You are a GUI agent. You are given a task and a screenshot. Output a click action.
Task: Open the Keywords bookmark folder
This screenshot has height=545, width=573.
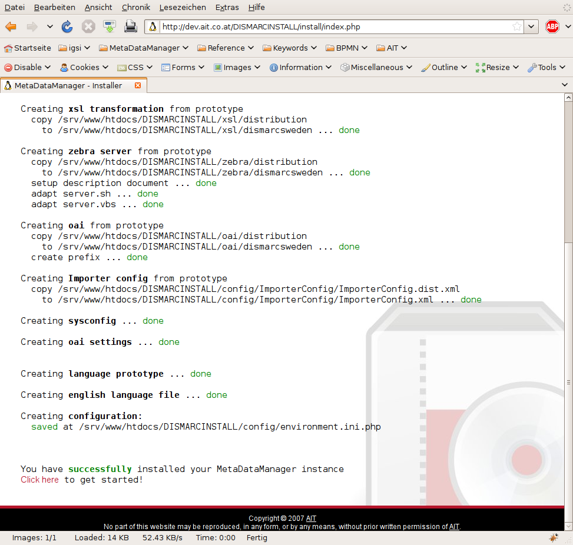click(289, 48)
